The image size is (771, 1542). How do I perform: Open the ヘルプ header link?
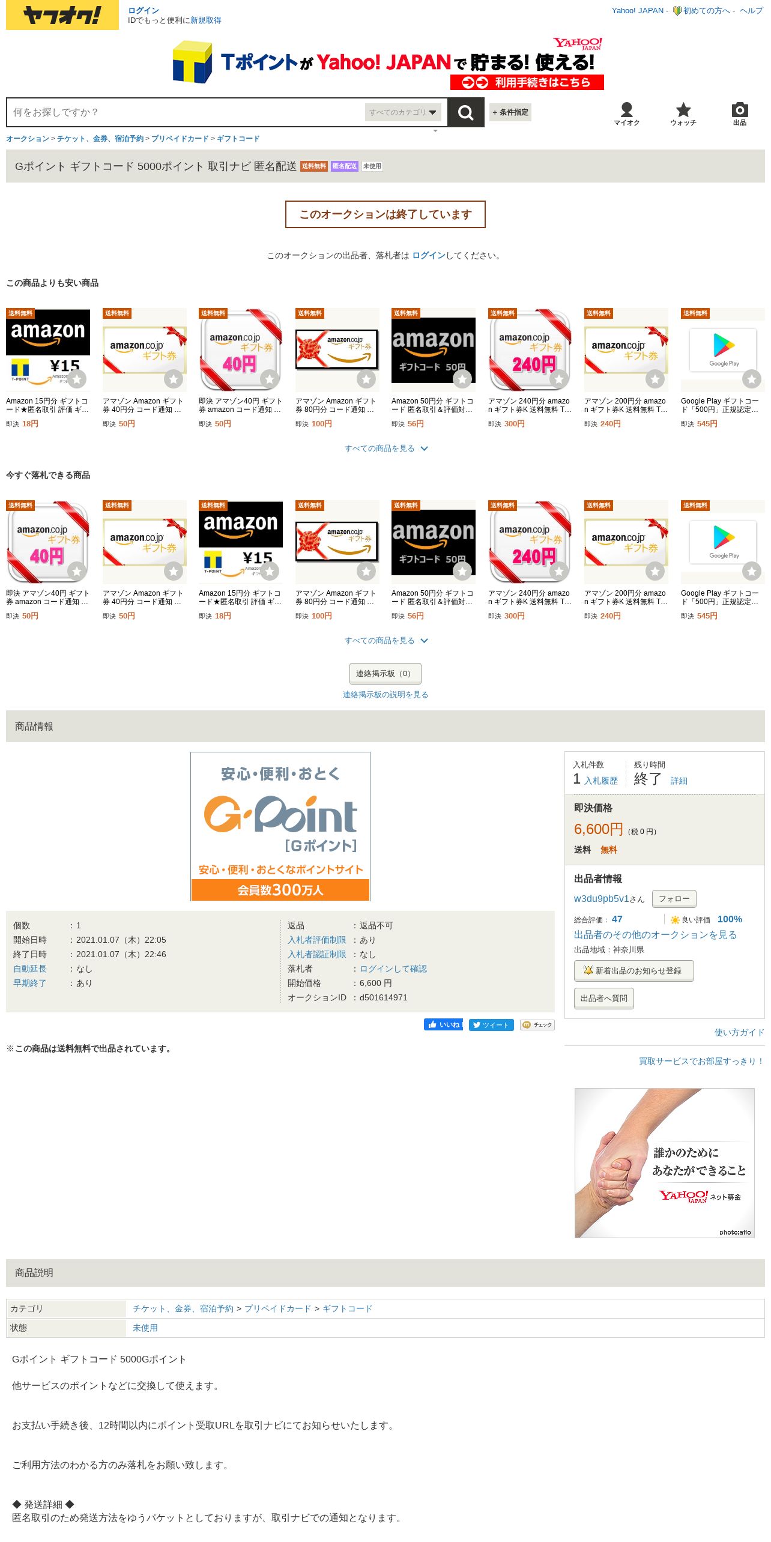751,11
